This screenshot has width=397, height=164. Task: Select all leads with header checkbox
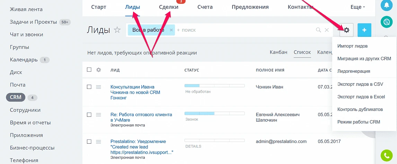coord(89,70)
